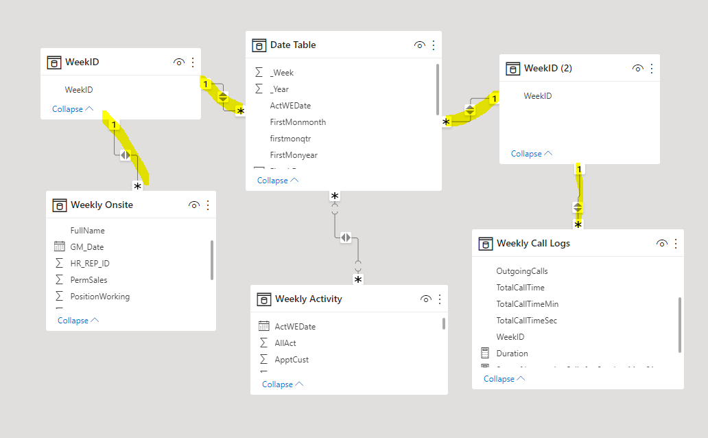The width and height of the screenshot is (708, 438).
Task: Open more options for Weekly Activity table
Action: click(440, 299)
